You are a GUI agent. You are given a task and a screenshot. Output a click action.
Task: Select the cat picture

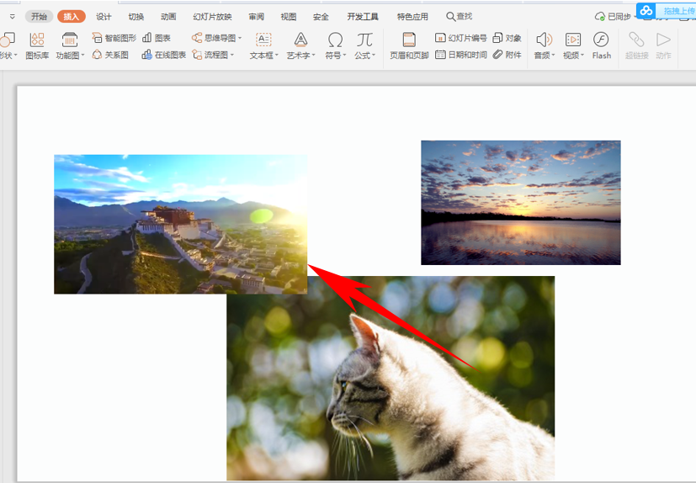click(391, 378)
